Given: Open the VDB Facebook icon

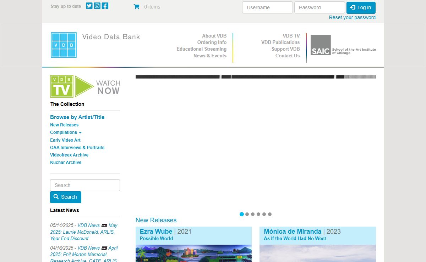Looking at the screenshot, I should pos(105,6).
